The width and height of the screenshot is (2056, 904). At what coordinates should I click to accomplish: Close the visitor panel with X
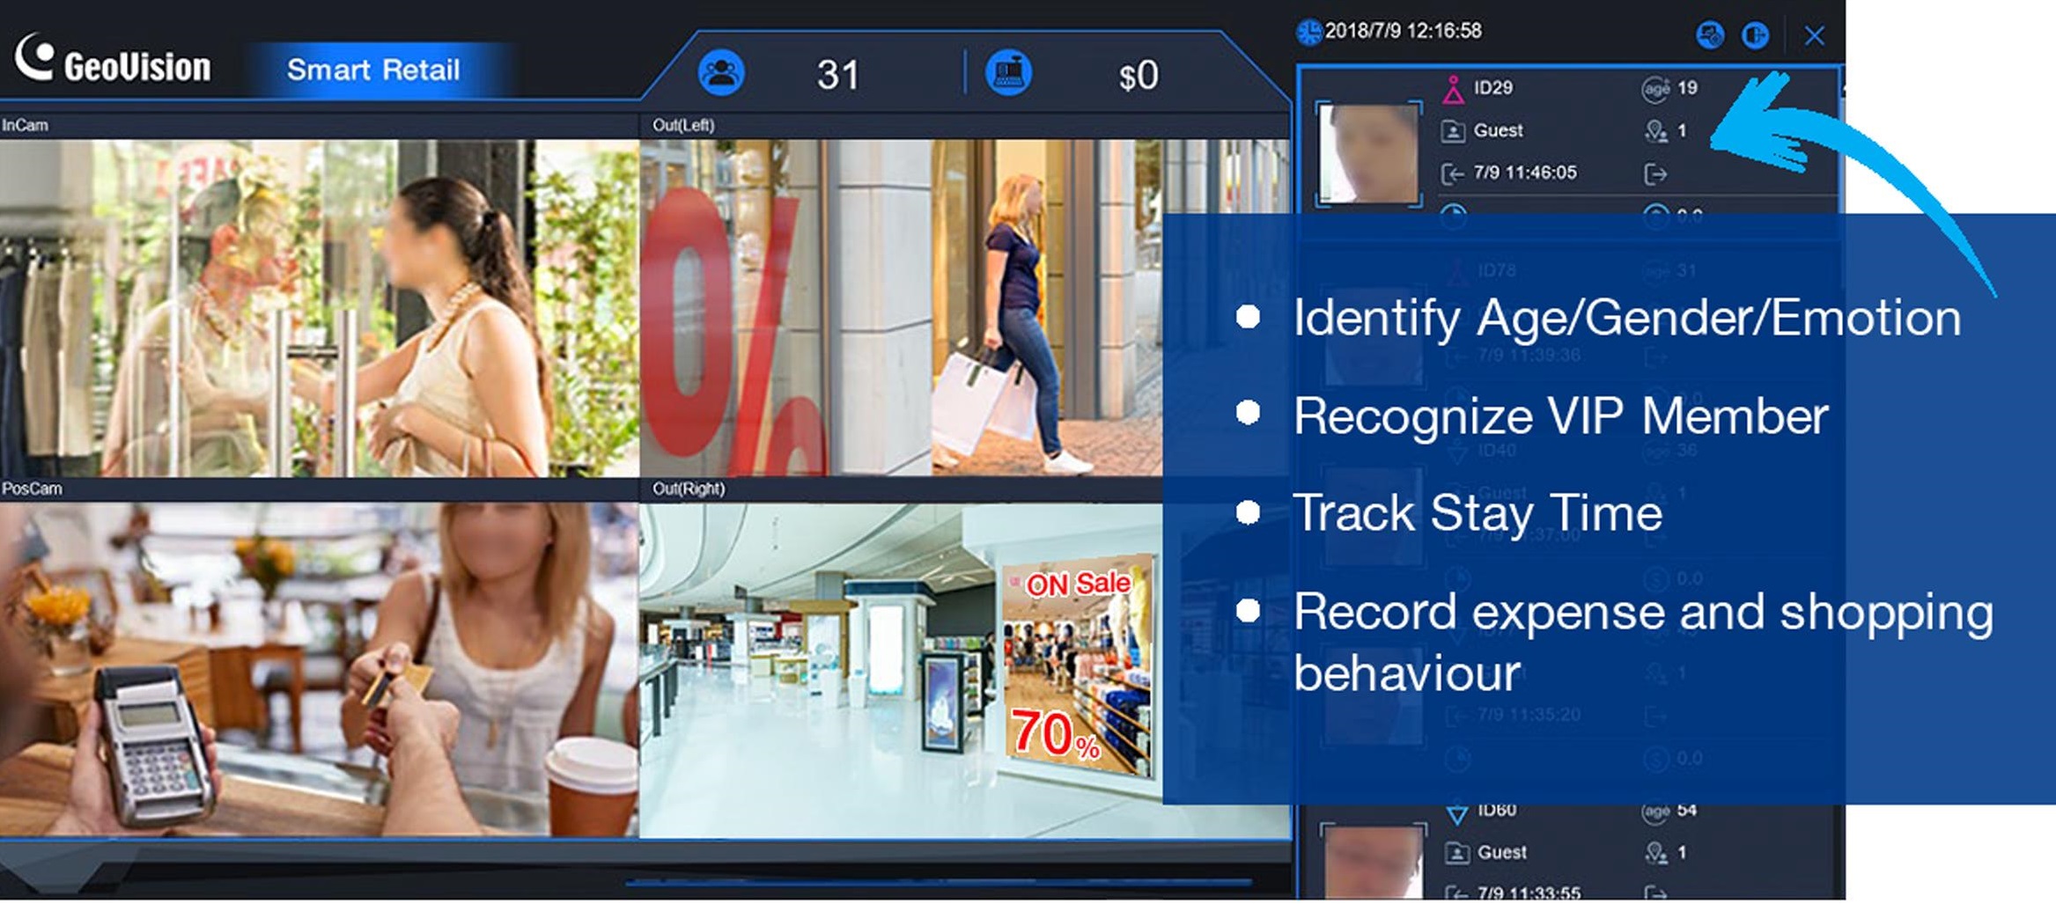1814,36
